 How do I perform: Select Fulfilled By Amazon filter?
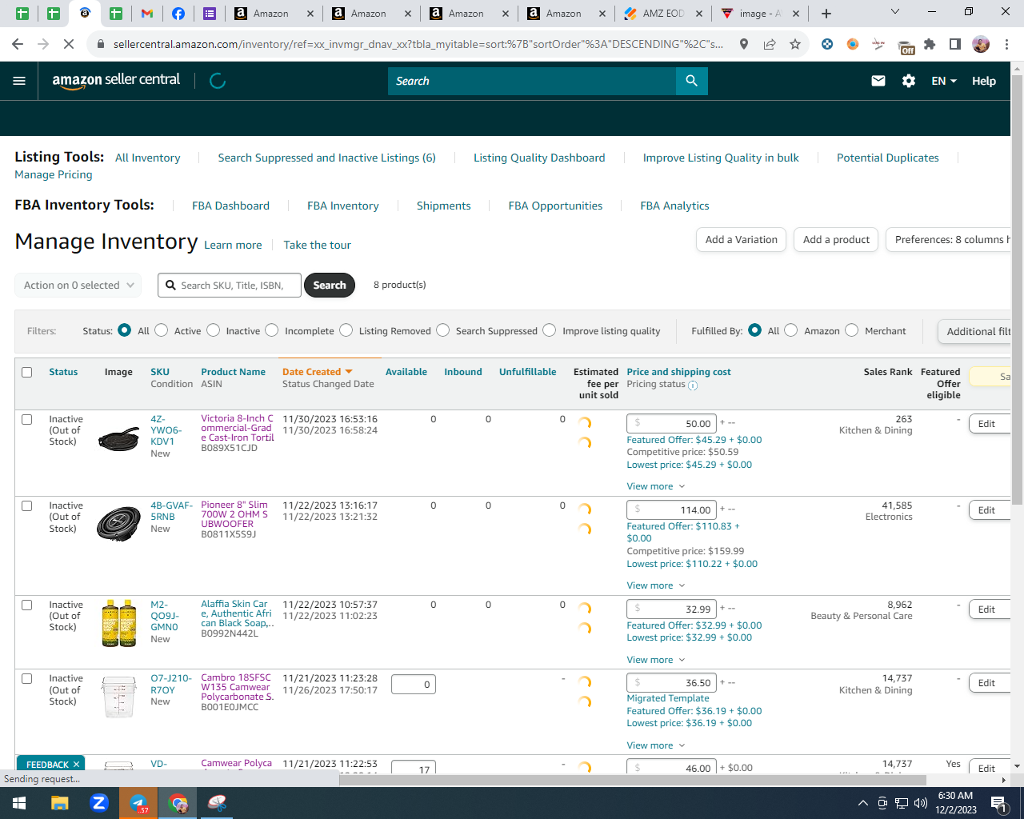pyautogui.click(x=790, y=330)
